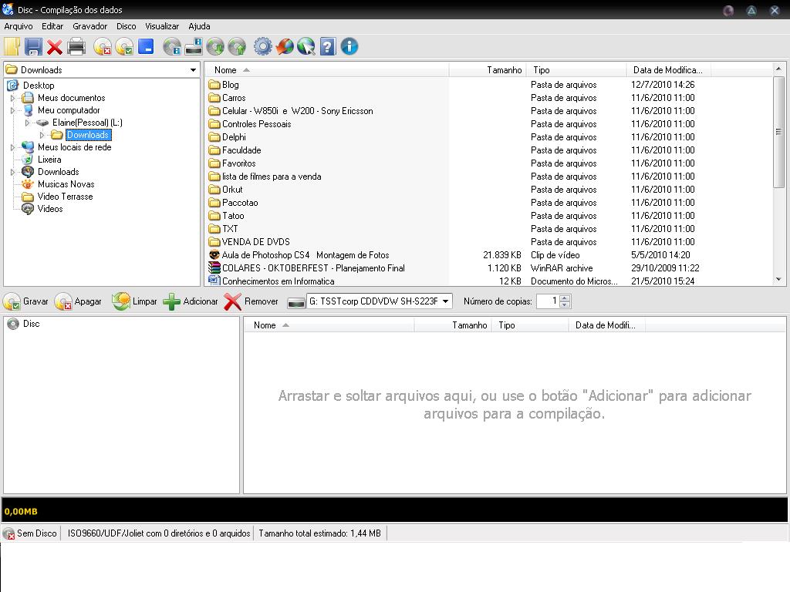The image size is (790, 592).
Task: Select the Lixeira item in the sidebar
Action: 48,160
